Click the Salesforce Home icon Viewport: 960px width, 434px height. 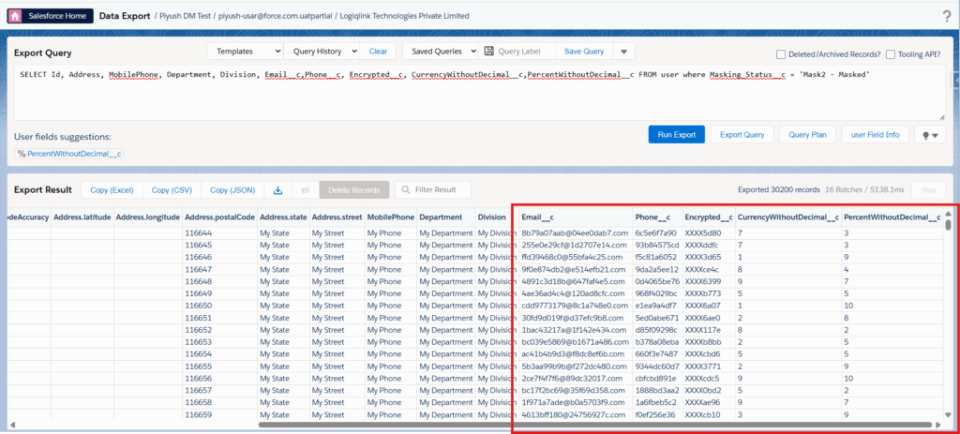coord(16,15)
